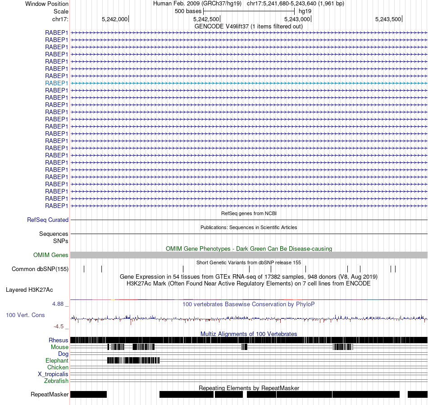Open Publications: Sequences in Scientific Articles title
The width and height of the screenshot is (428, 405).
[249, 227]
